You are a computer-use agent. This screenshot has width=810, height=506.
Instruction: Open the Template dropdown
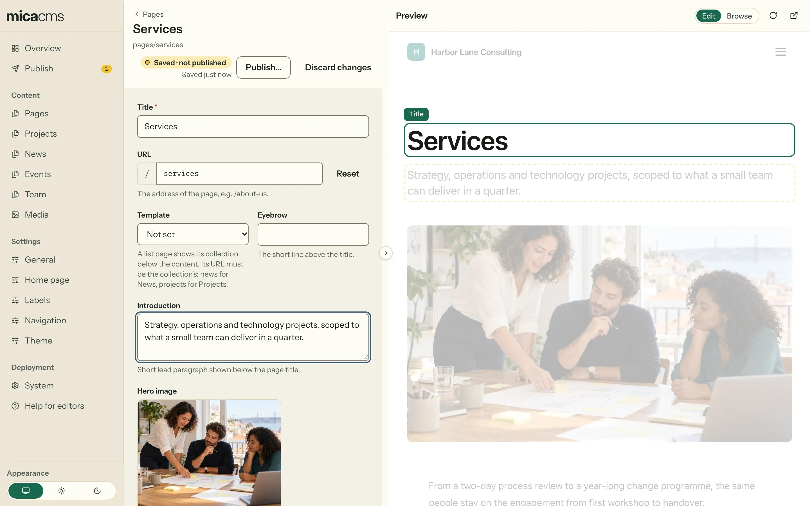pyautogui.click(x=193, y=234)
